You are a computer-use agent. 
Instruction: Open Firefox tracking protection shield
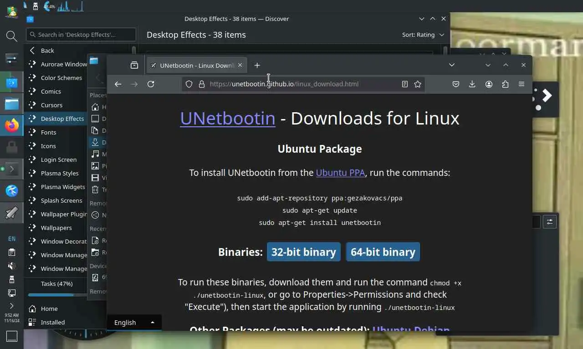point(189,84)
